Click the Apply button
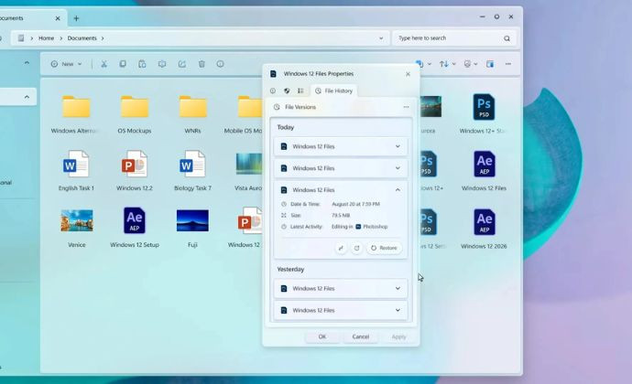Image resolution: width=632 pixels, height=384 pixels. (398, 336)
